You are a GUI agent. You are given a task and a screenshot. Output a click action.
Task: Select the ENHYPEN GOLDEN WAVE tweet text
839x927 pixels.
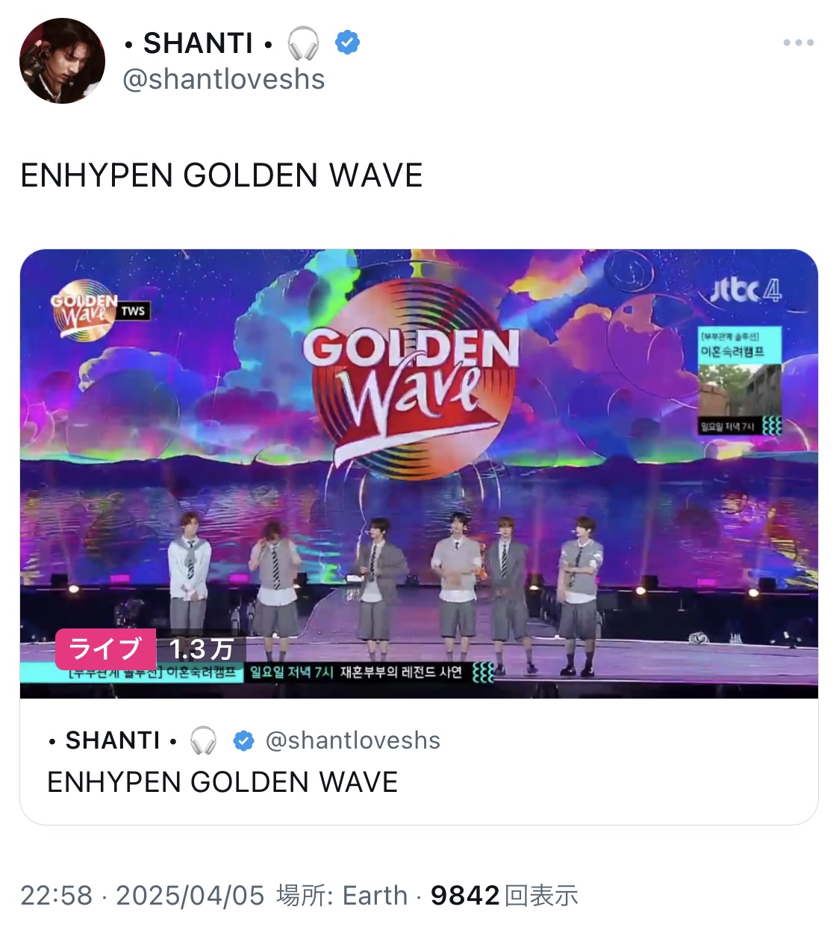[x=222, y=175]
